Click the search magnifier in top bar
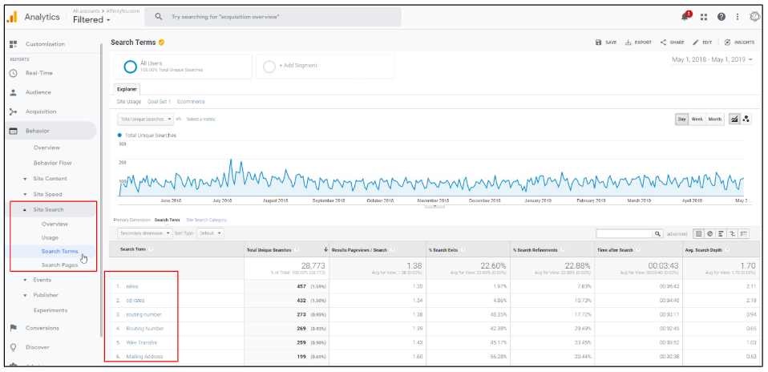Viewport: 768px width, 372px height. coord(158,17)
